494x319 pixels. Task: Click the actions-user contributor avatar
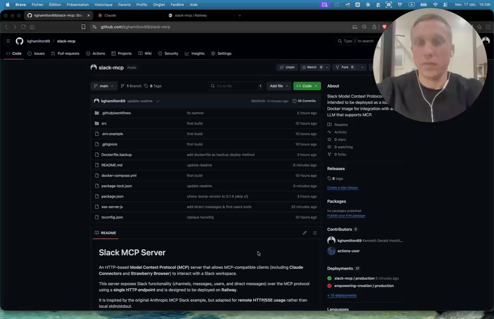coord(331,251)
